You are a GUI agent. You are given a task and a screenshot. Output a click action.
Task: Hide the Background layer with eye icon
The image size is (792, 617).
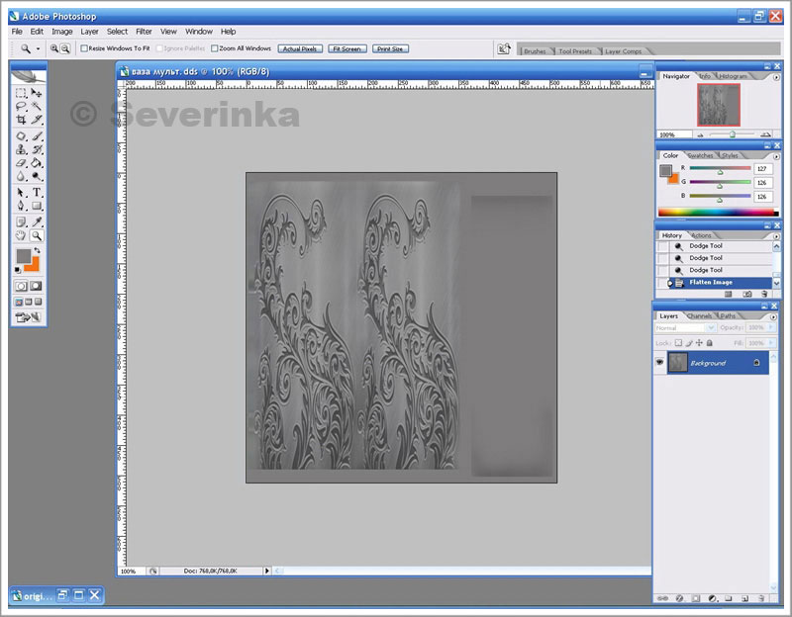click(x=660, y=363)
